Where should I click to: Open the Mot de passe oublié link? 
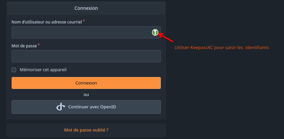click(x=86, y=130)
